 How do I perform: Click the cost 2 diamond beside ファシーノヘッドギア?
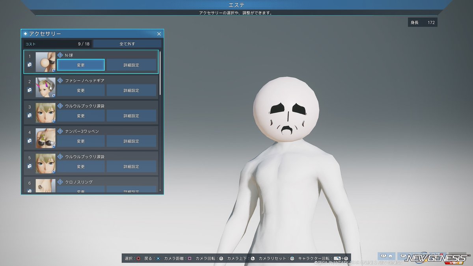point(60,80)
